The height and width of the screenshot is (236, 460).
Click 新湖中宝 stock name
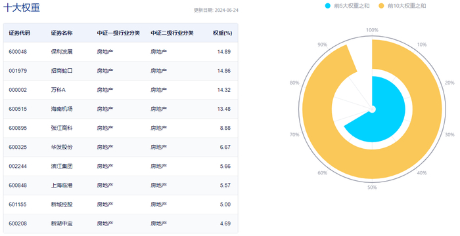(62, 224)
